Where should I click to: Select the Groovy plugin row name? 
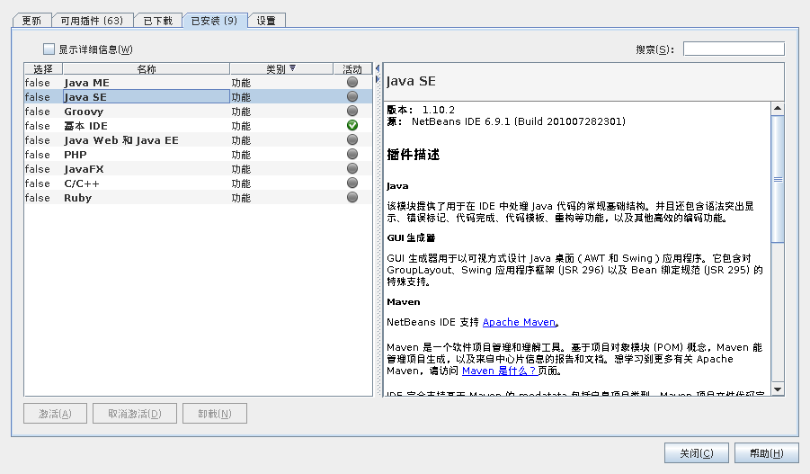point(84,112)
